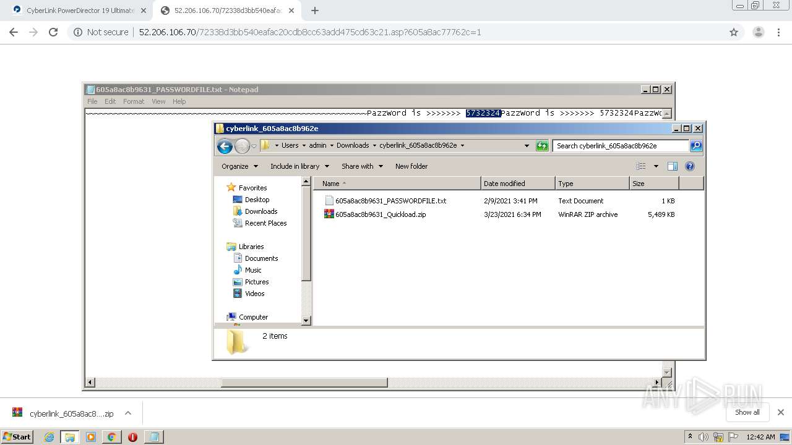This screenshot has height=445, width=792.
Task: Click Show all downloads button
Action: (x=747, y=412)
